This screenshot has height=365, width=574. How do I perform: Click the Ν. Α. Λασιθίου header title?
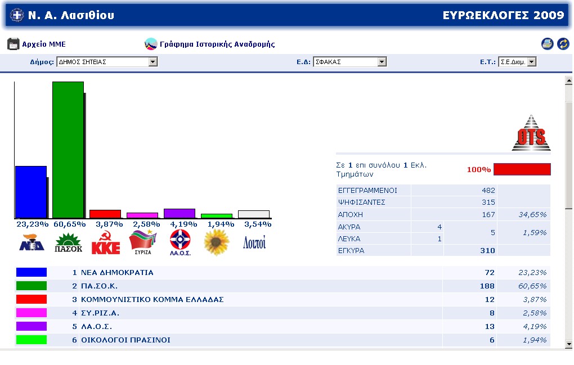pyautogui.click(x=71, y=15)
